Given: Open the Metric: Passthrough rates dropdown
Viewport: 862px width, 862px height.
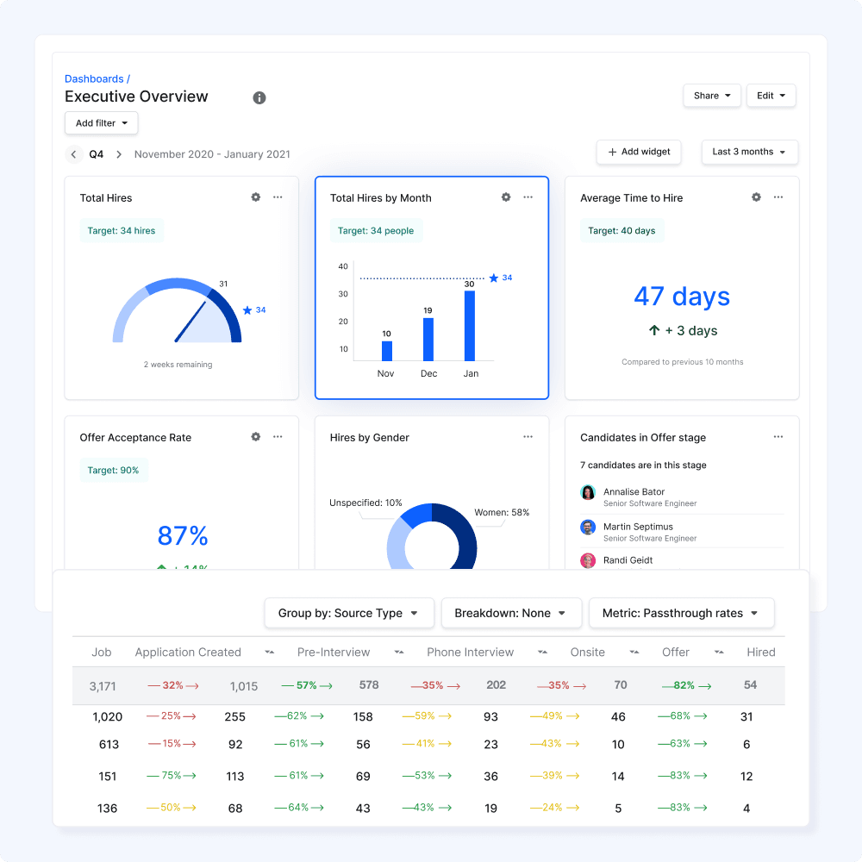Looking at the screenshot, I should [681, 613].
